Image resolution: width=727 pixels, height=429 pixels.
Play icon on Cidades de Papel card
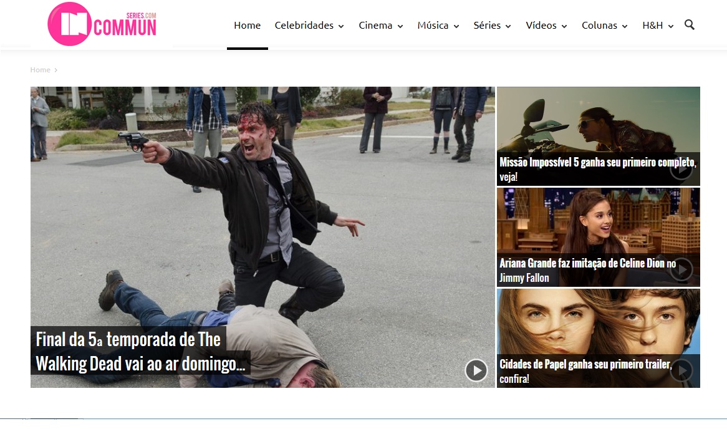(681, 370)
